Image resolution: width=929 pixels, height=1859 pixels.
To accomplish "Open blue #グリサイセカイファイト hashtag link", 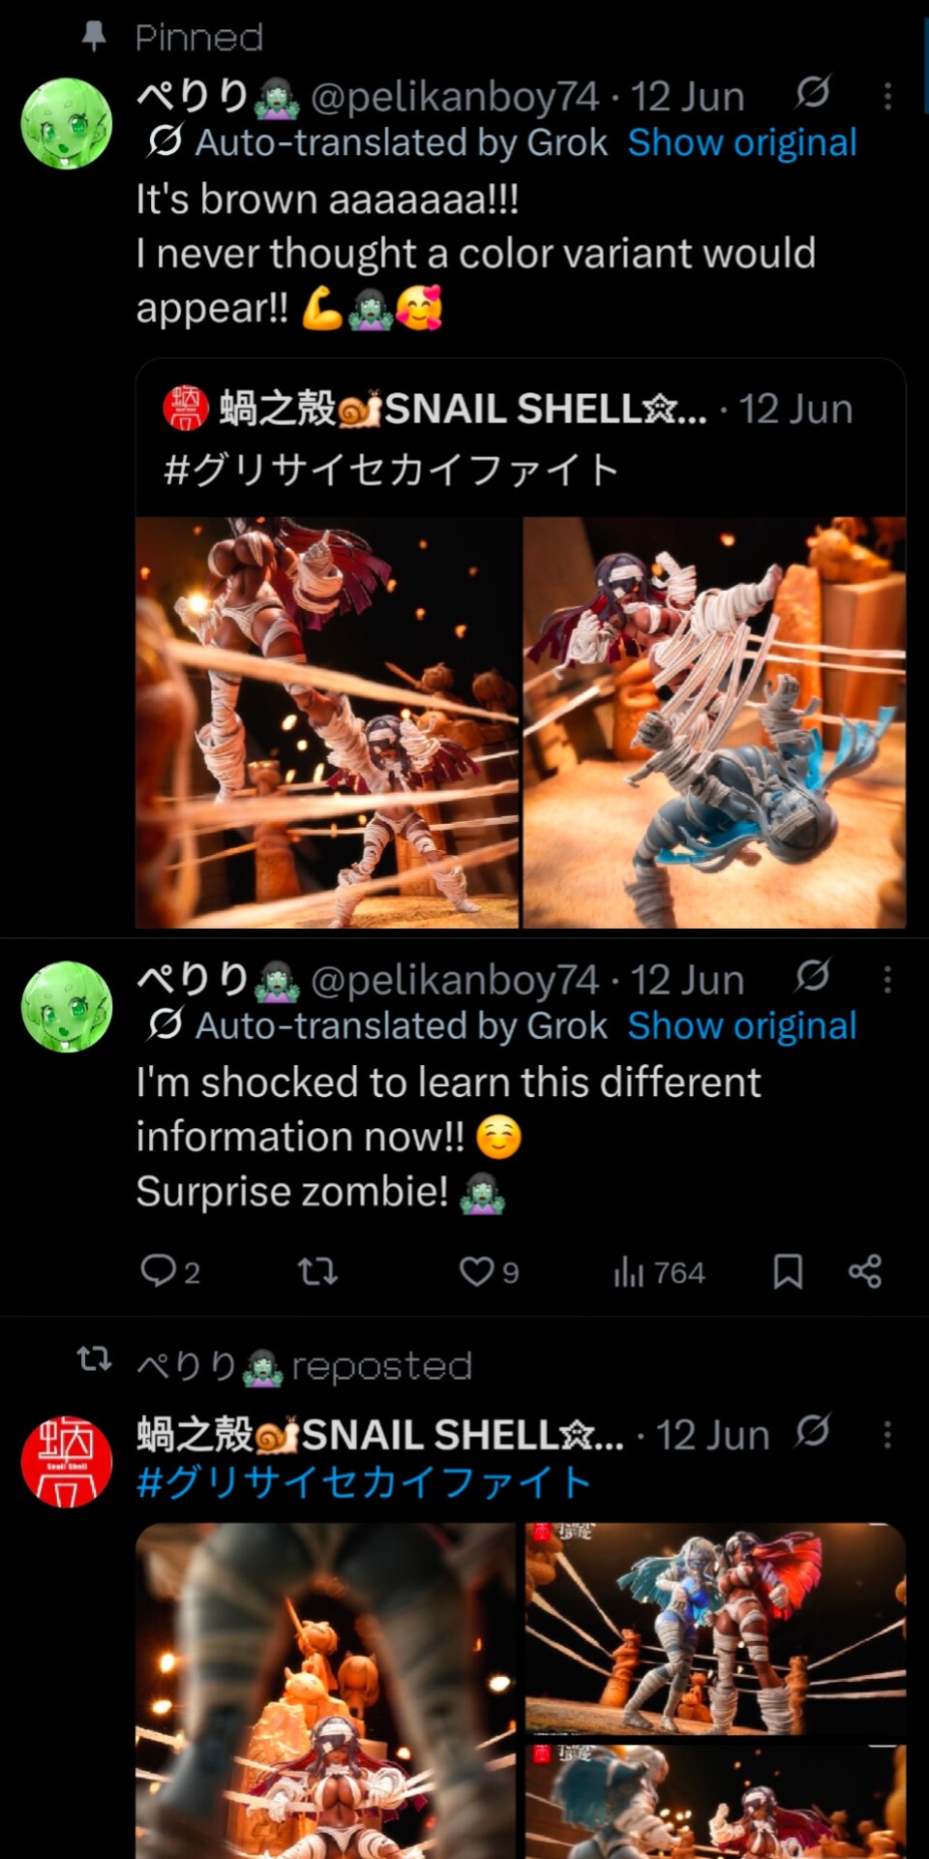I will (364, 1482).
